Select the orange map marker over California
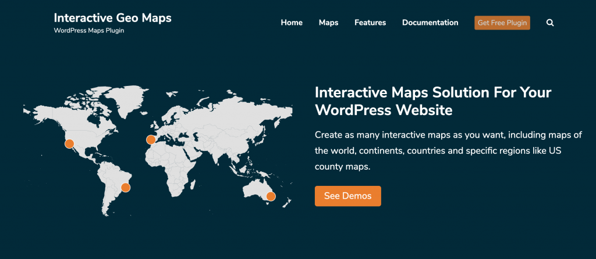Viewport: 596px width, 259px height. (x=69, y=143)
